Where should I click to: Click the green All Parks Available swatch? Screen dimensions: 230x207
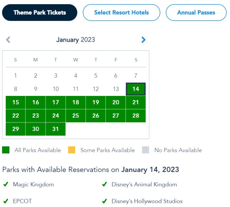(x=6, y=150)
